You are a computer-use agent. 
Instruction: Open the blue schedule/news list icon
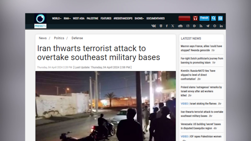pos(220,18)
